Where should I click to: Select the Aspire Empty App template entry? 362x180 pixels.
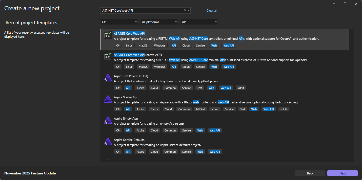point(126,118)
